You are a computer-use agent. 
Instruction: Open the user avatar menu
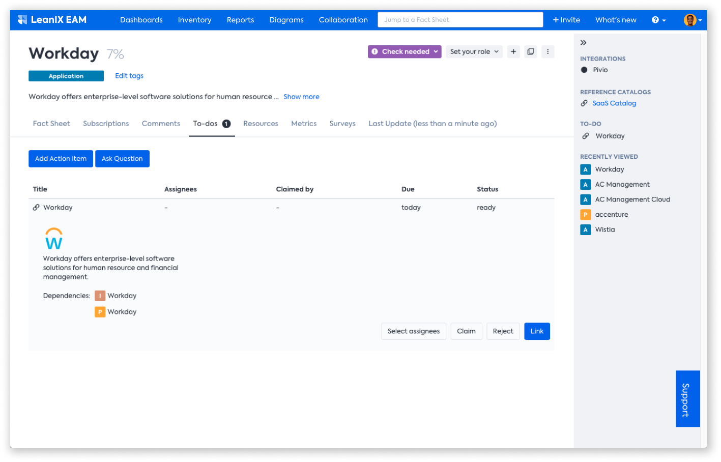tap(693, 20)
